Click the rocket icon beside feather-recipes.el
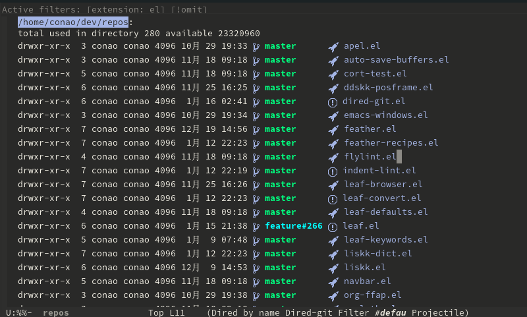527x317 pixels. pyautogui.click(x=333, y=144)
